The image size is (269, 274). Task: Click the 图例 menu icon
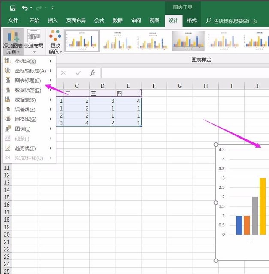(x=8, y=129)
